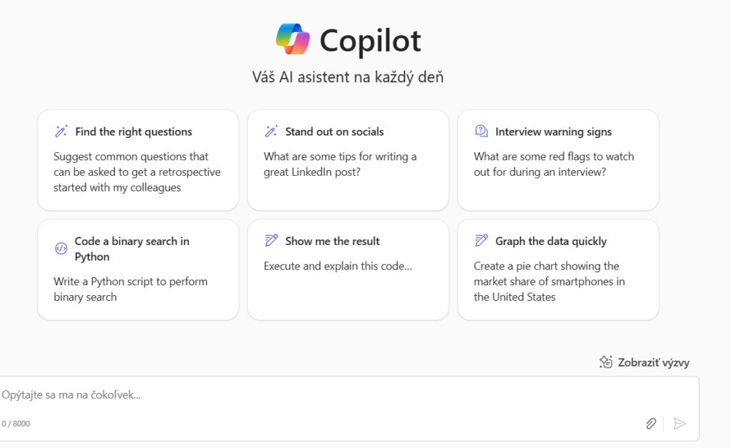Open the Zobraziť výzvy prompts link
Viewport: 731px width, 448px height.
point(645,362)
